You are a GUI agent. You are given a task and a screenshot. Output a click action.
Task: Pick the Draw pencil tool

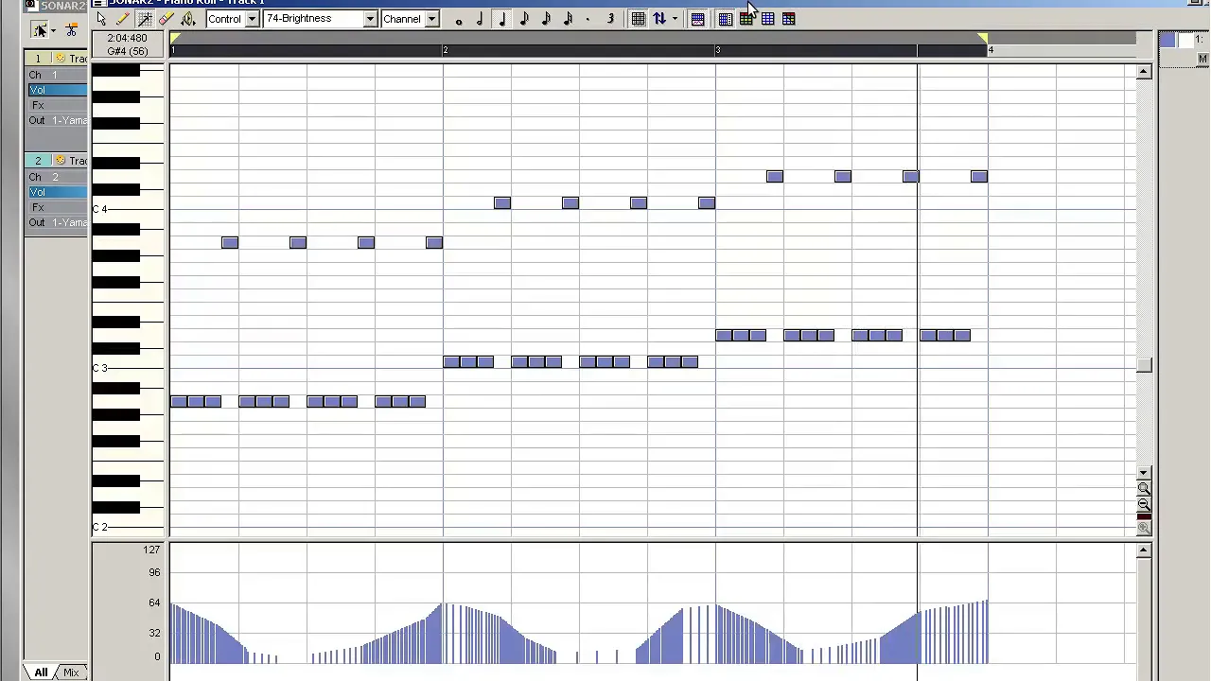pos(123,19)
